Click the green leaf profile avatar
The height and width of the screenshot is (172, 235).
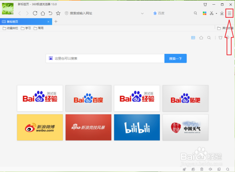(8, 8)
